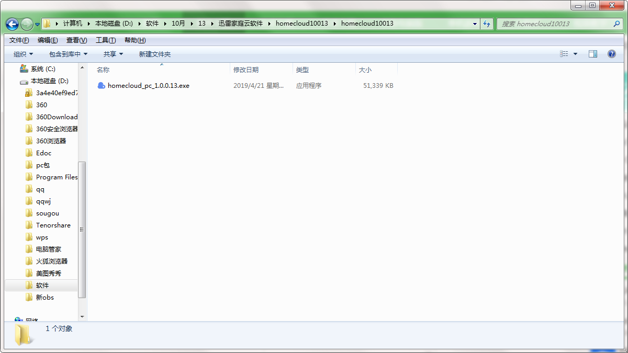The image size is (628, 353).
Task: Create a folder with 新建文件夹
Action: (x=155, y=54)
